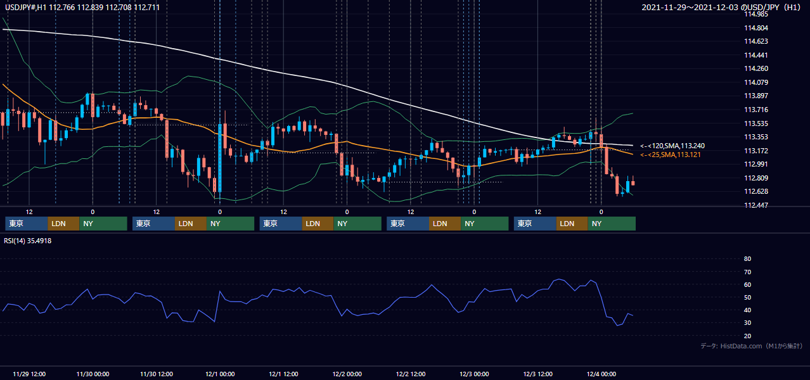810x380 pixels.
Task: Click the 11/30 00:00 date label
Action: point(93,374)
